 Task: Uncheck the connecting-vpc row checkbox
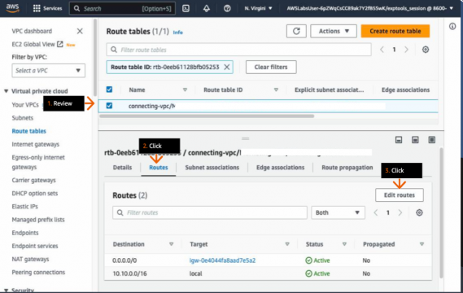coord(109,106)
